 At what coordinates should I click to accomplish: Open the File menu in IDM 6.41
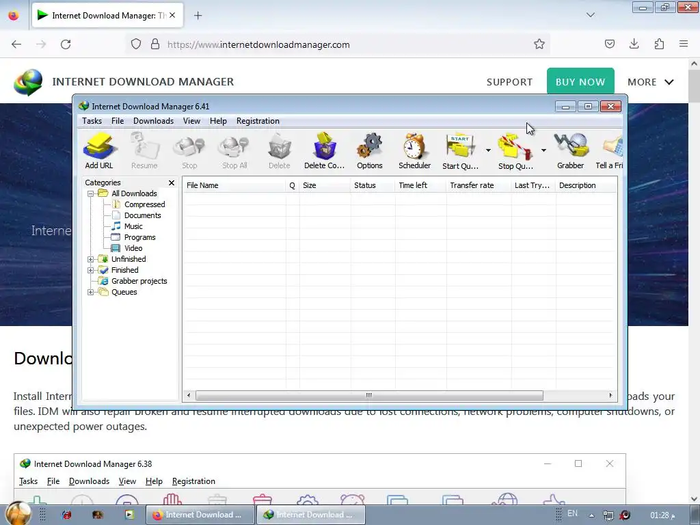tap(118, 121)
